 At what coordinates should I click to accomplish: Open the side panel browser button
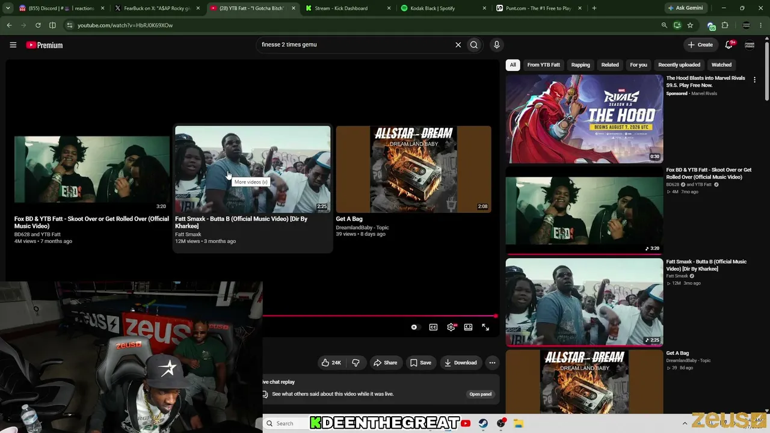point(52,25)
